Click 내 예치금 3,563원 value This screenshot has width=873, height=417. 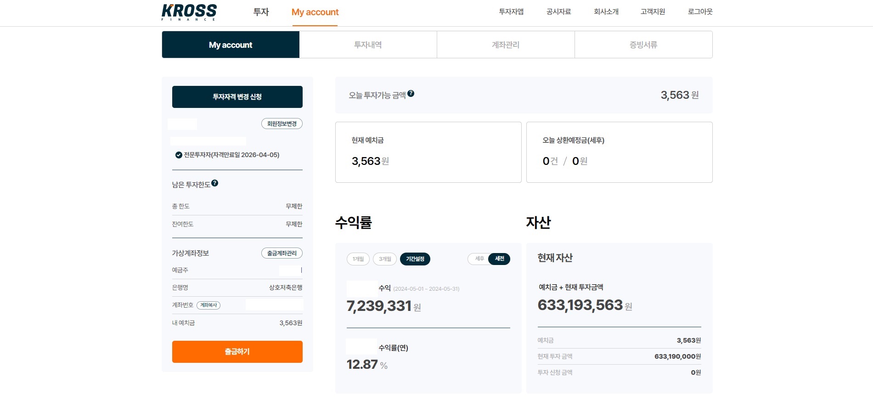click(x=291, y=323)
